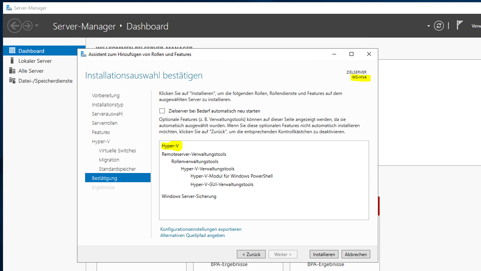Minimize the wizard dialog window
Image resolution: width=481 pixels, height=271 pixels.
[334, 54]
